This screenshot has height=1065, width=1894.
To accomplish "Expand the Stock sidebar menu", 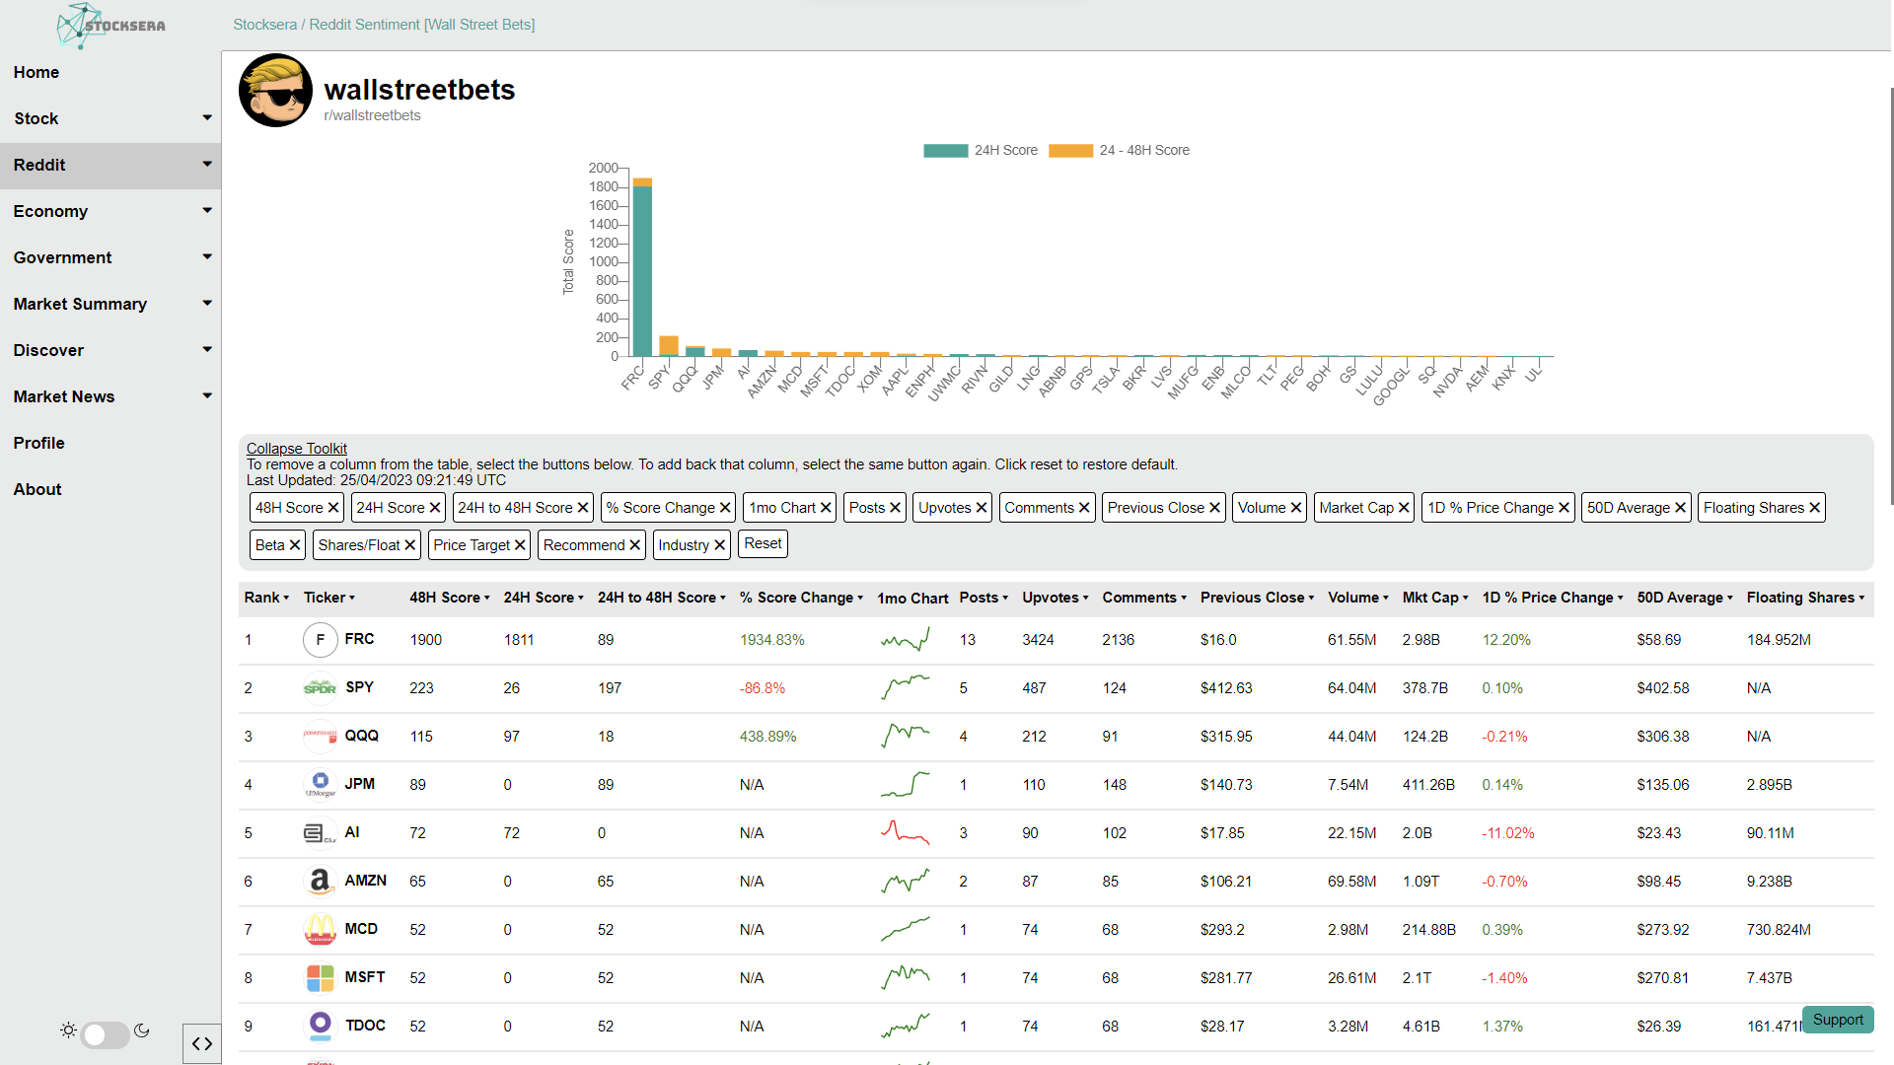I will pos(110,118).
